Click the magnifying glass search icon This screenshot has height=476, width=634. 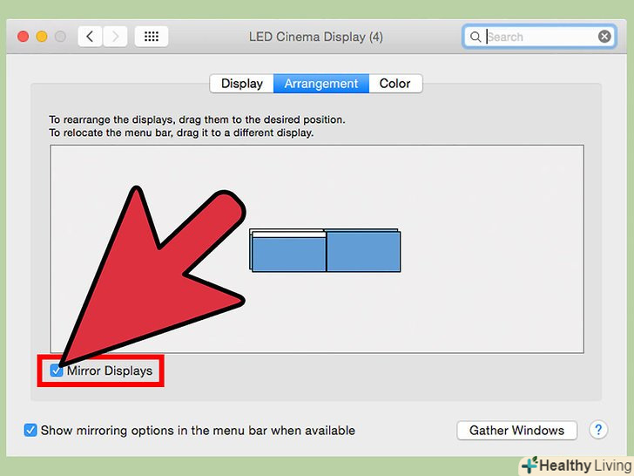[475, 37]
